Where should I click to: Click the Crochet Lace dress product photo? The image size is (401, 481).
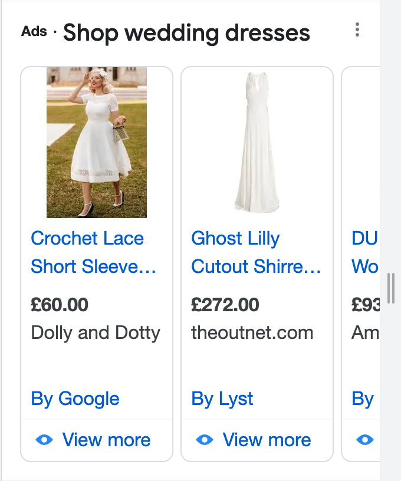coord(97,143)
